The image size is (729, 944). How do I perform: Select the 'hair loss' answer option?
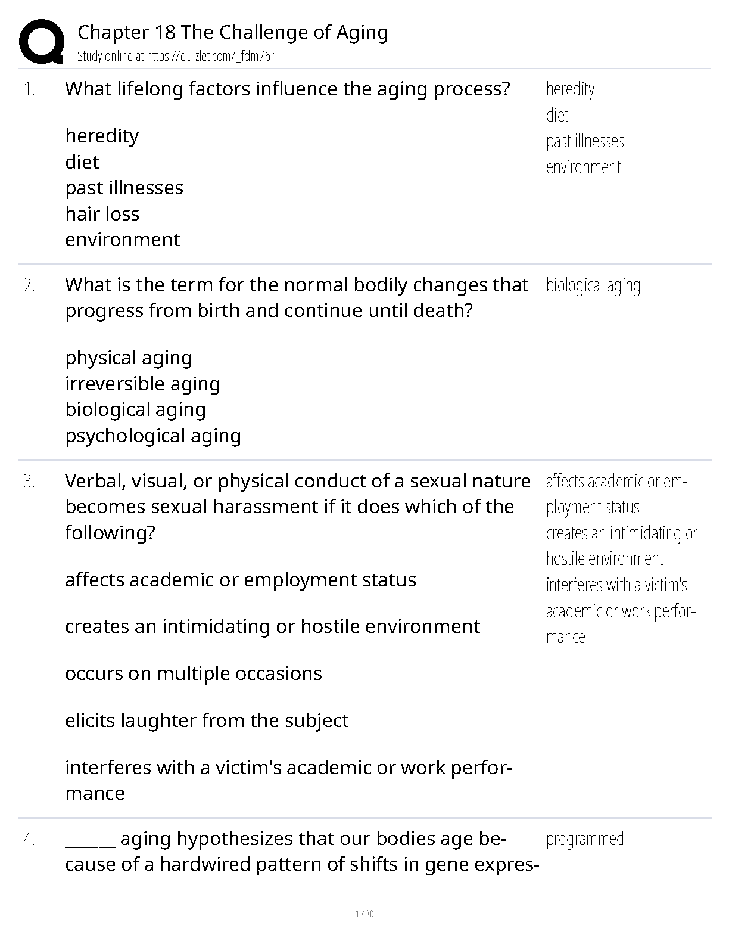(102, 213)
